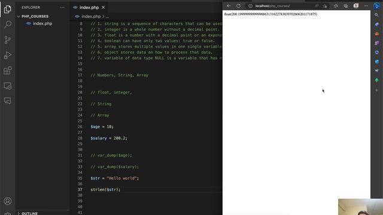Viewport: 383px width, 215px height.
Task: Open the green tree sidebar icon
Action: point(376,80)
